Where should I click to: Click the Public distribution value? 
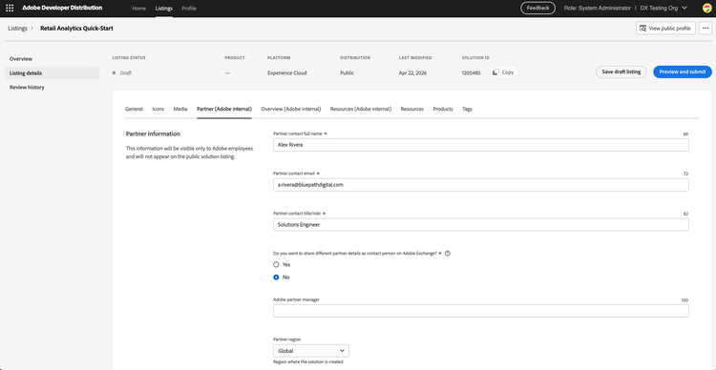347,73
